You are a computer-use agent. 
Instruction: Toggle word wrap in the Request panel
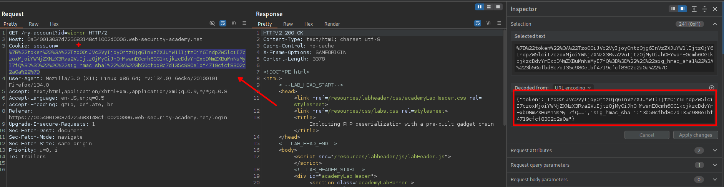(x=223, y=23)
